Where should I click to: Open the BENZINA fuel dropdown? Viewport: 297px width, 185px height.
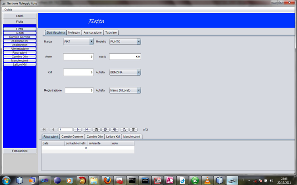click(138, 72)
